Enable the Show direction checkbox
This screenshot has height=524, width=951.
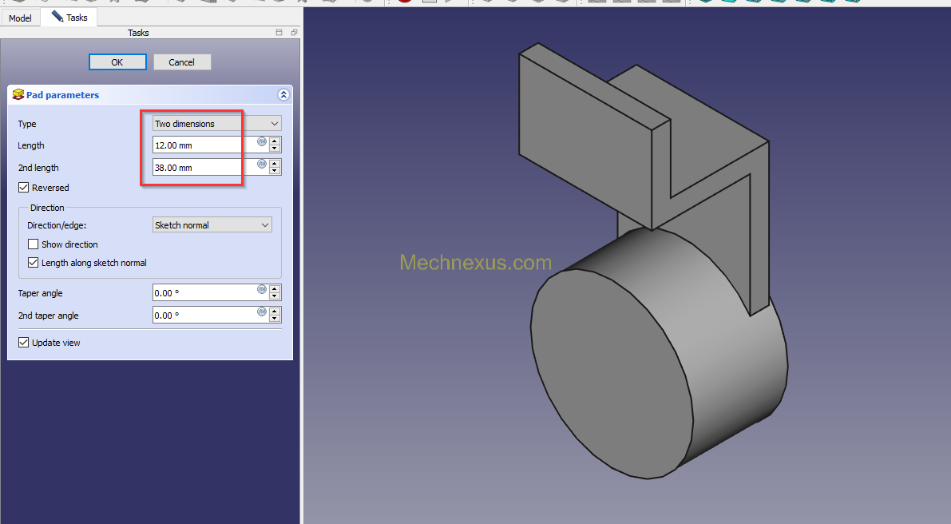coord(34,244)
